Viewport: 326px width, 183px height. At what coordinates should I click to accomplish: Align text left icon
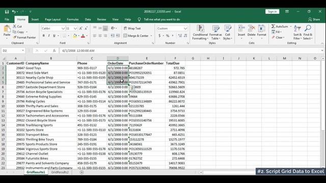click(95, 36)
